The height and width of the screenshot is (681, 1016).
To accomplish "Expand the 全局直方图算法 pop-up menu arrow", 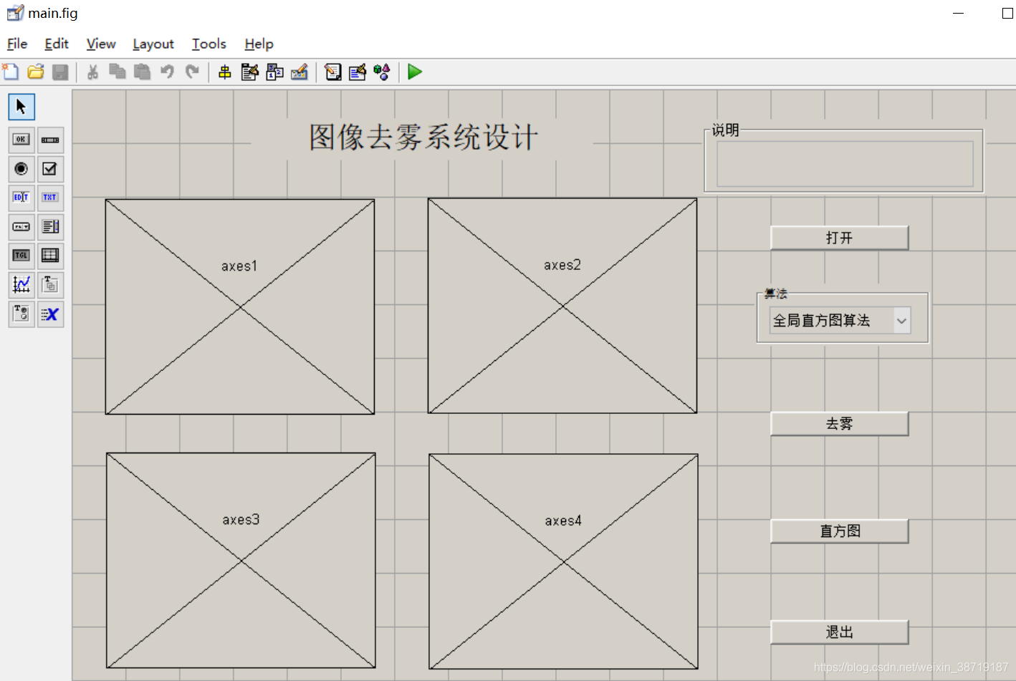I will [901, 321].
